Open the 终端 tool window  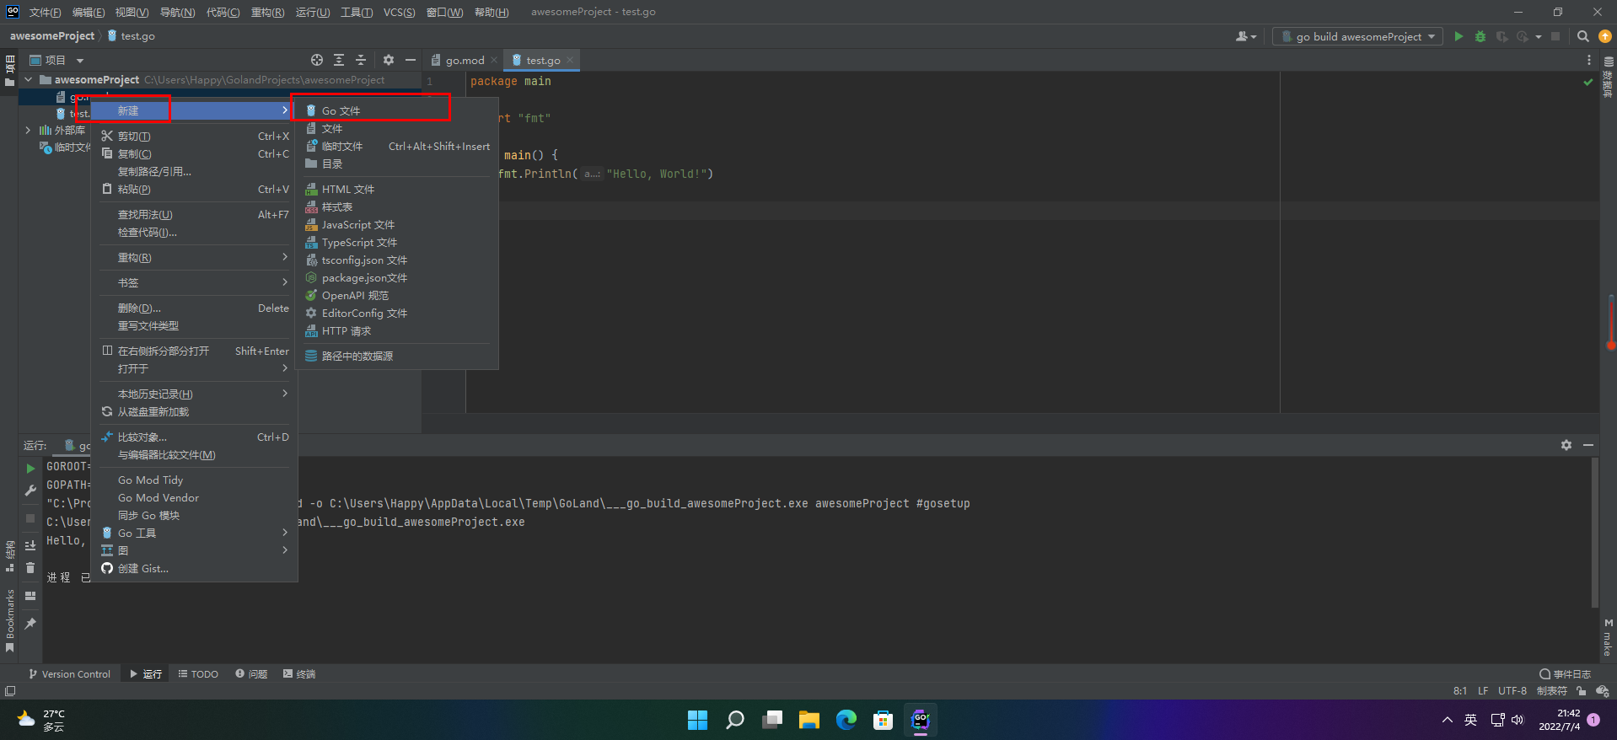(299, 673)
